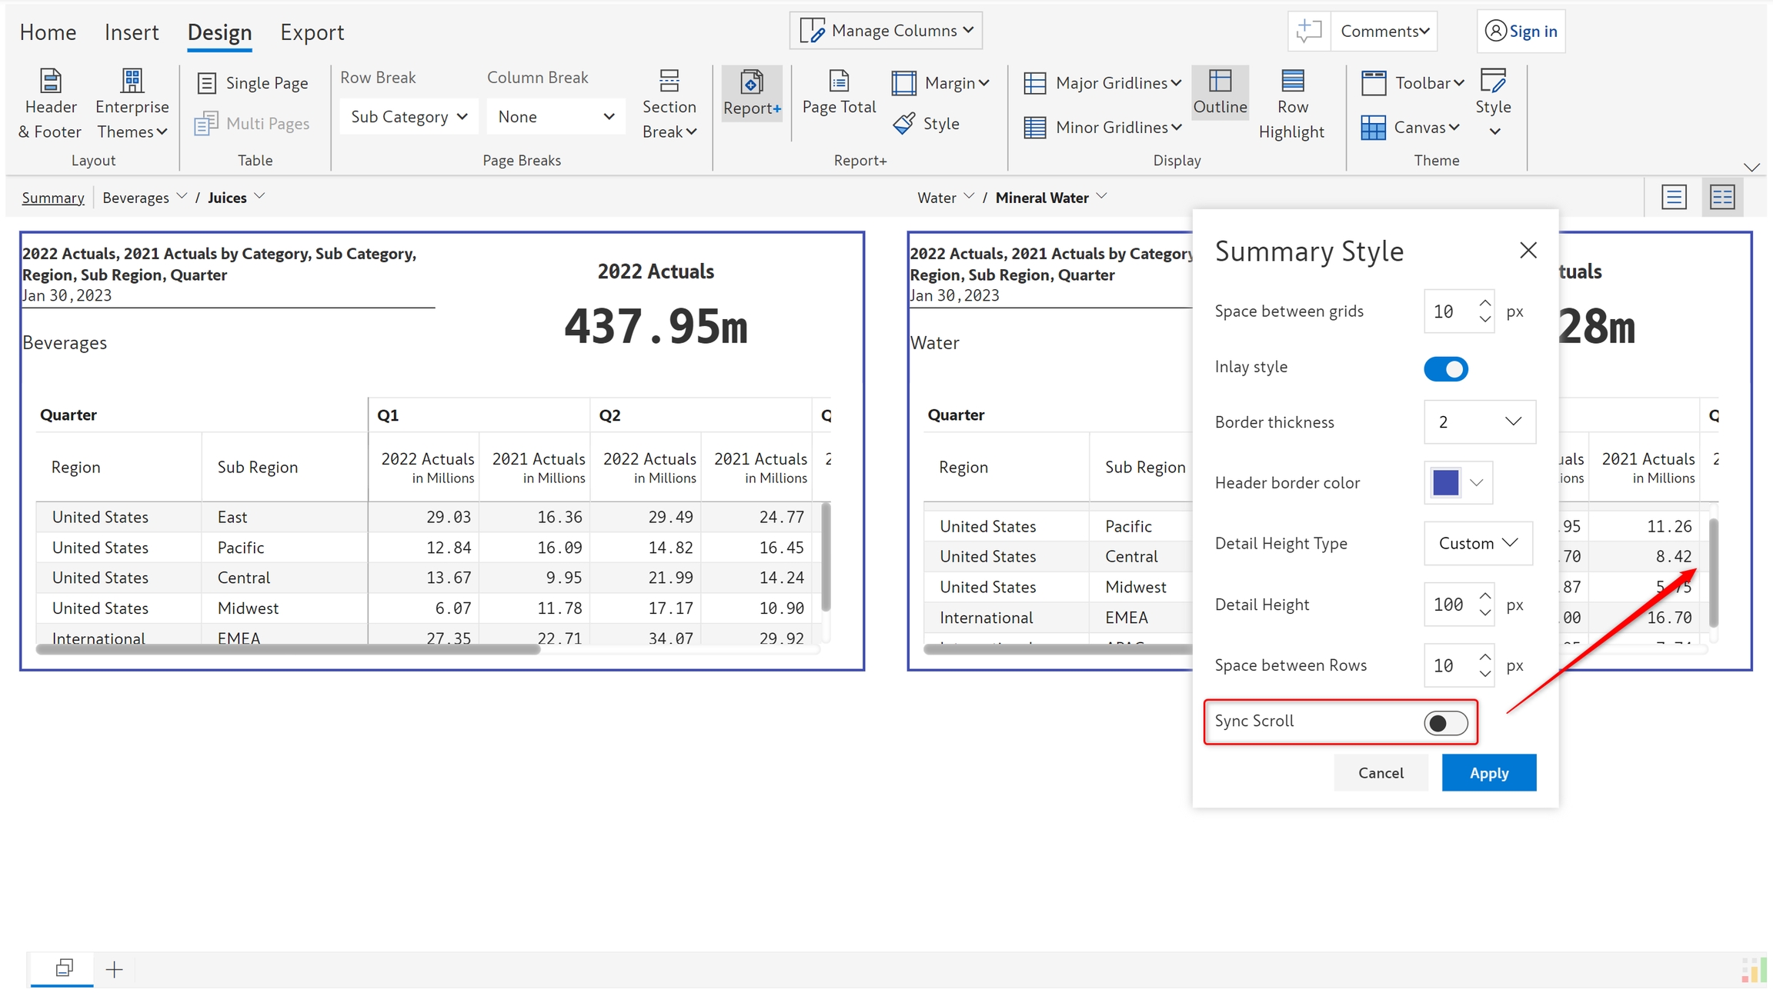
Task: Click the Report+ icon
Action: point(751,83)
